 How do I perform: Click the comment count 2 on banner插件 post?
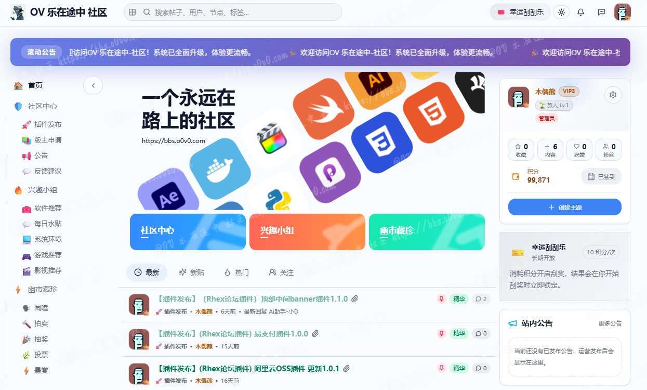click(481, 299)
